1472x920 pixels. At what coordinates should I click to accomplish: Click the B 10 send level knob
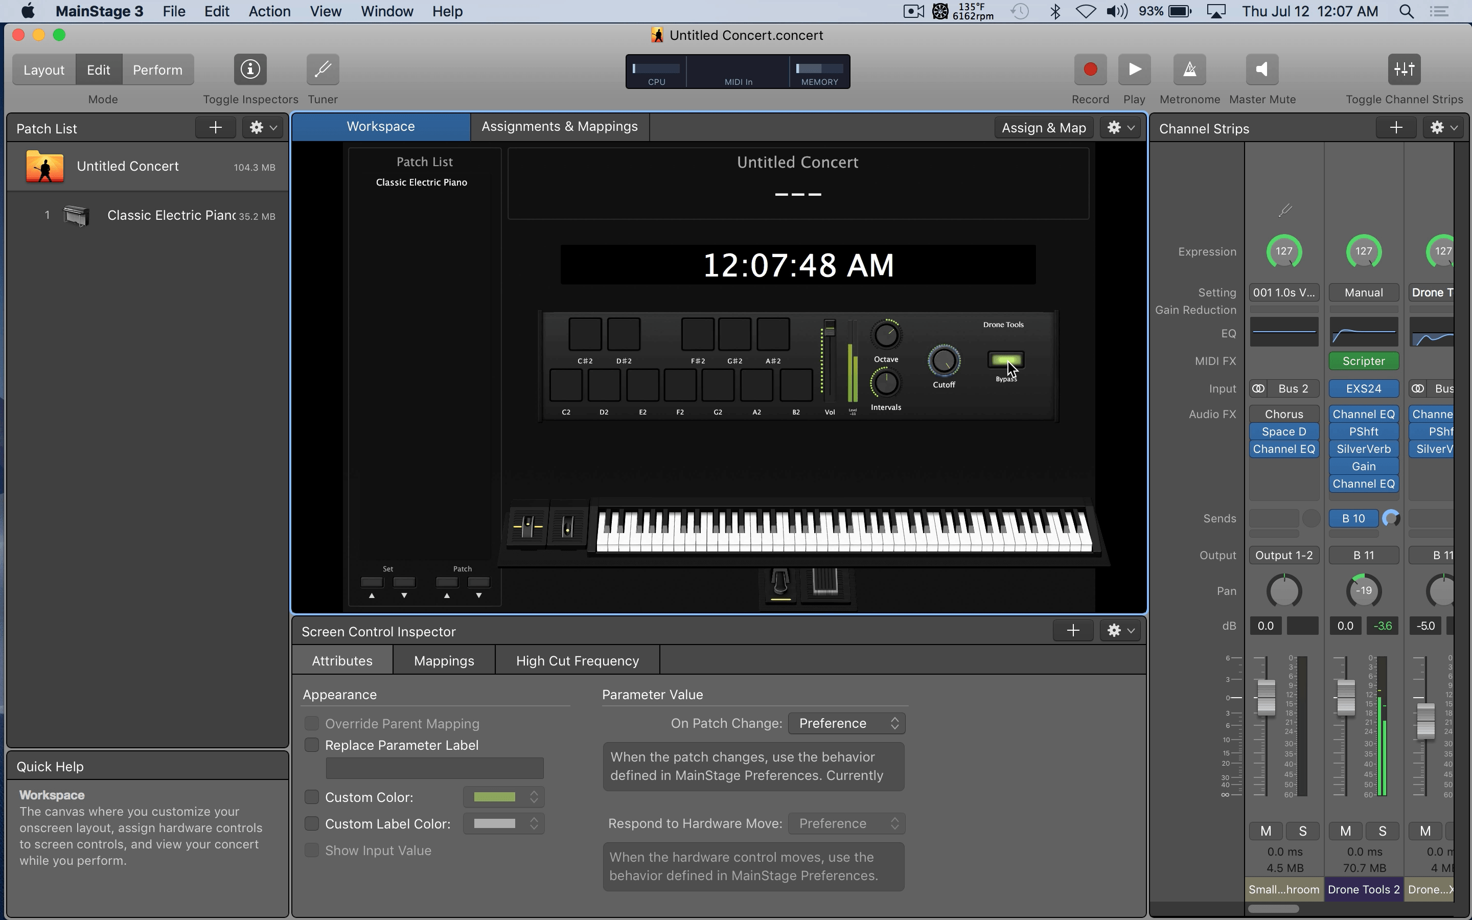tap(1391, 518)
